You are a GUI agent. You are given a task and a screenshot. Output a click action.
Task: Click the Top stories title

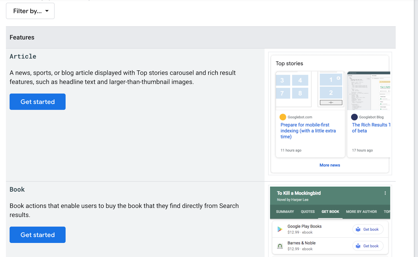tap(289, 63)
